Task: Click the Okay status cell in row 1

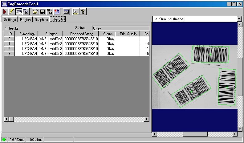Action: [107, 44]
